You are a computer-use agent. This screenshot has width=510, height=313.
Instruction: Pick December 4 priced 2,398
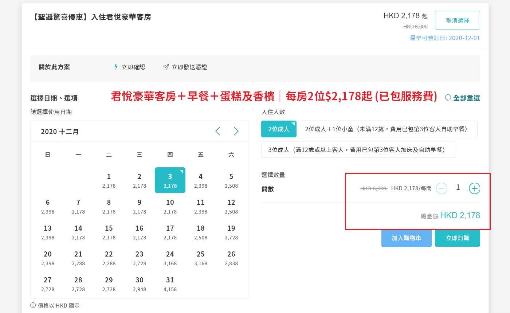pos(201,180)
